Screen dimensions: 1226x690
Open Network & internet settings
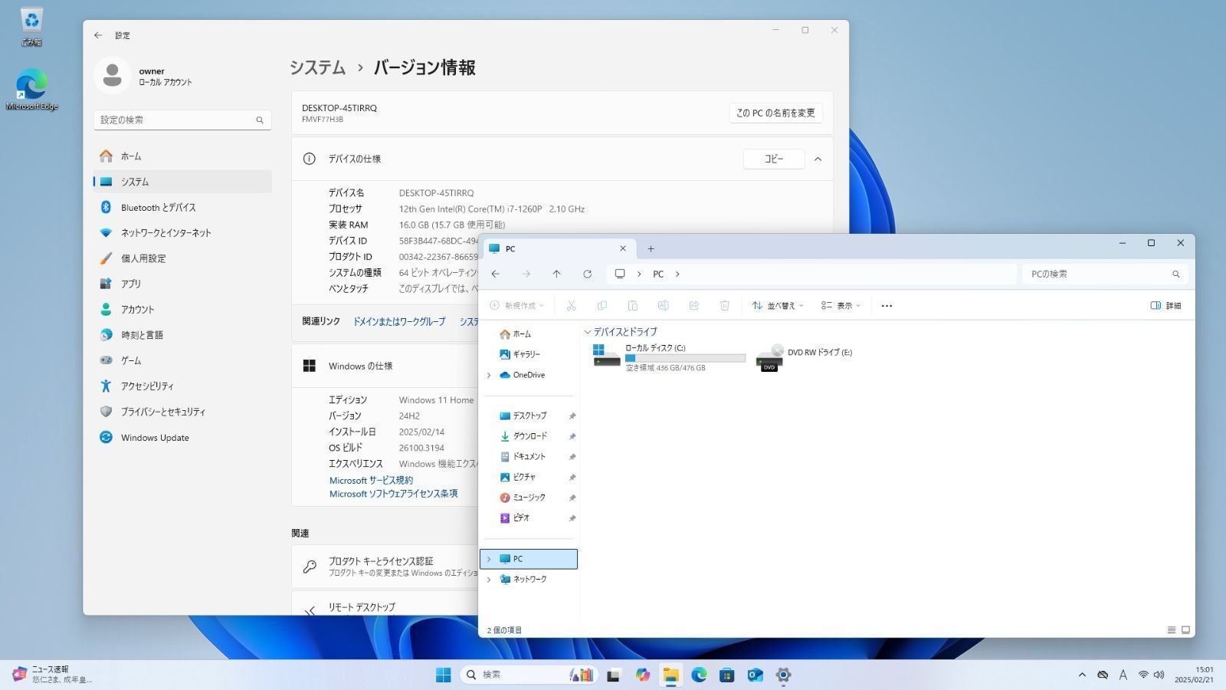[x=182, y=233]
